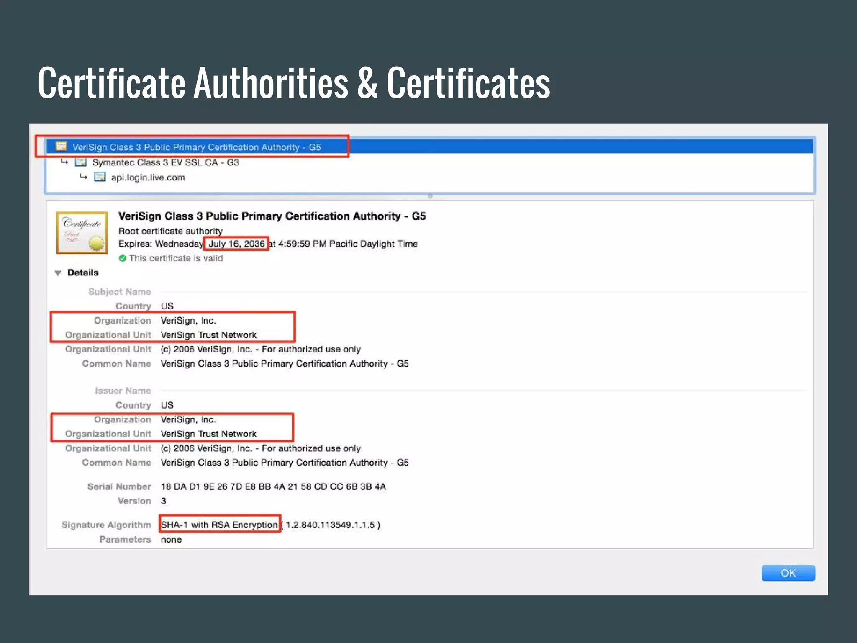Screen dimensions: 857x643
Task: Click 'Root certificate authority' text
Action: tap(170, 231)
